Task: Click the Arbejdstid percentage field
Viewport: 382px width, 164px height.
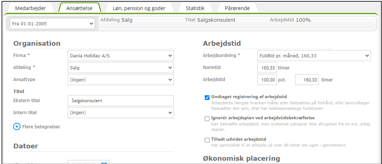Action: point(267,80)
